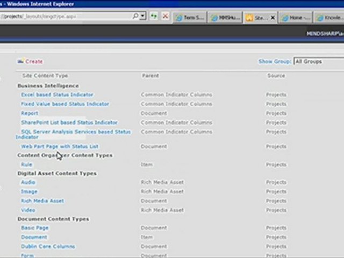Open the Dublin Core Columns content type

click(x=48, y=246)
